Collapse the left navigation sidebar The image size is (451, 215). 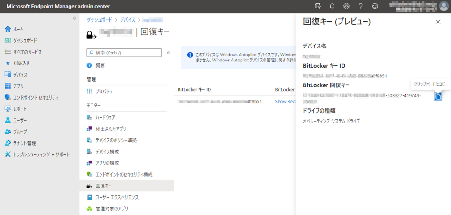[x=75, y=18]
